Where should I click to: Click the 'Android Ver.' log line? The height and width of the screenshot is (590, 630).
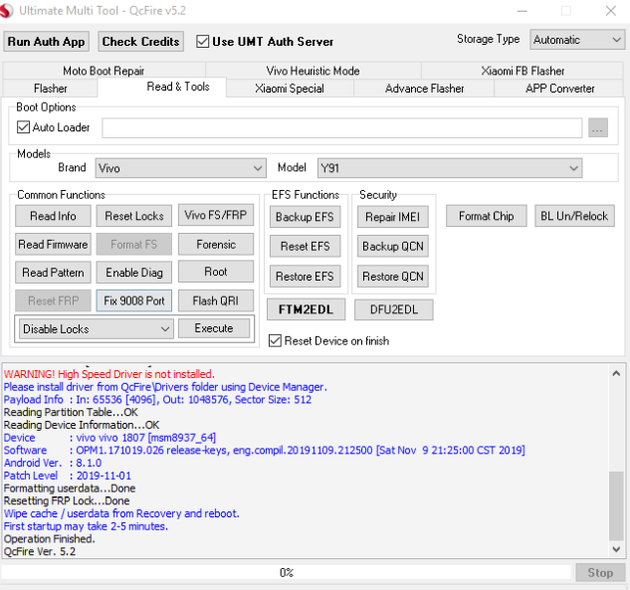(53, 463)
